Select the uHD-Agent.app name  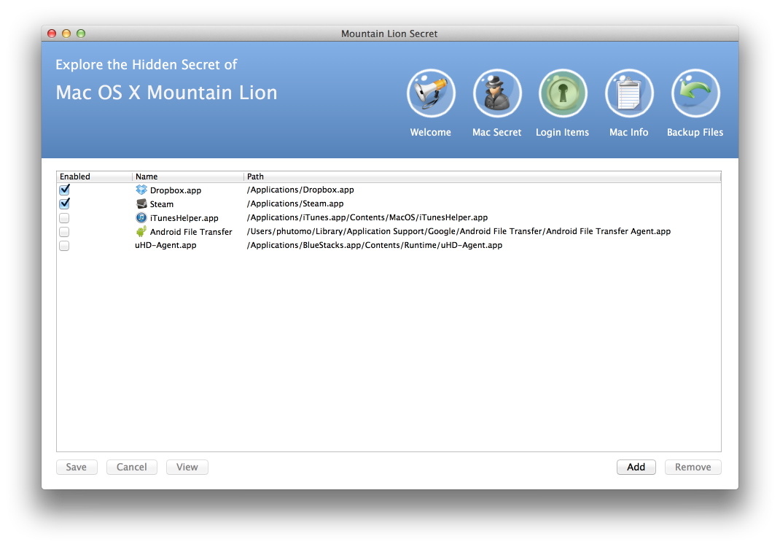coord(165,245)
